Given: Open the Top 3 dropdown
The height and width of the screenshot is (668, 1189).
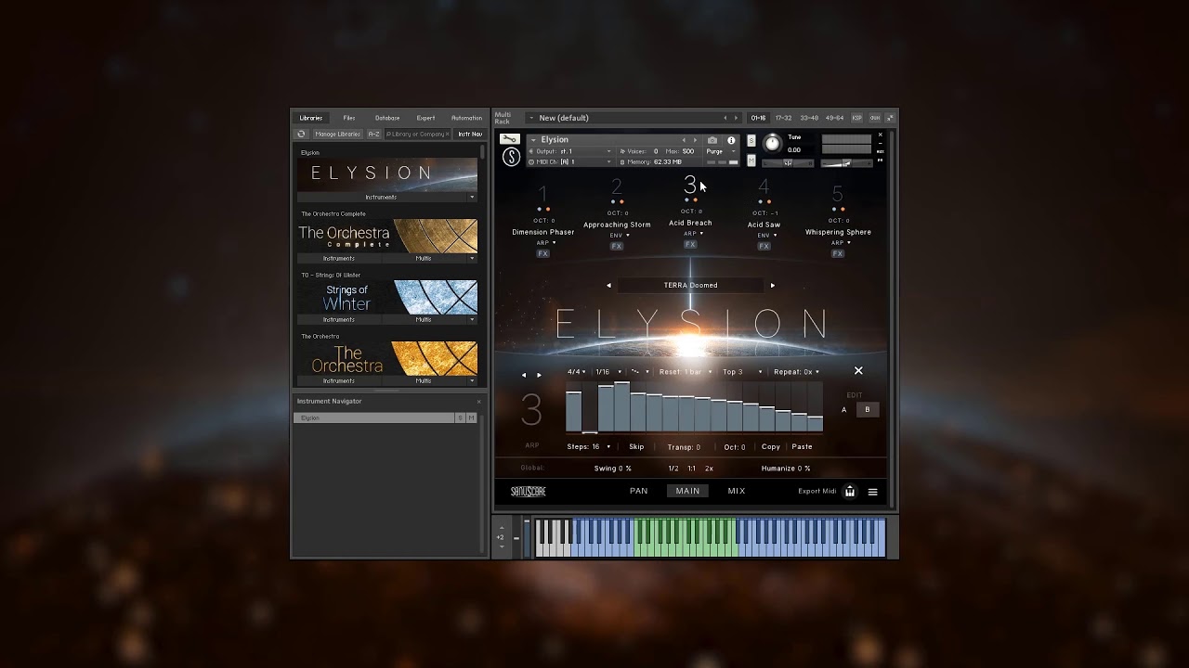Looking at the screenshot, I should pyautogui.click(x=742, y=372).
